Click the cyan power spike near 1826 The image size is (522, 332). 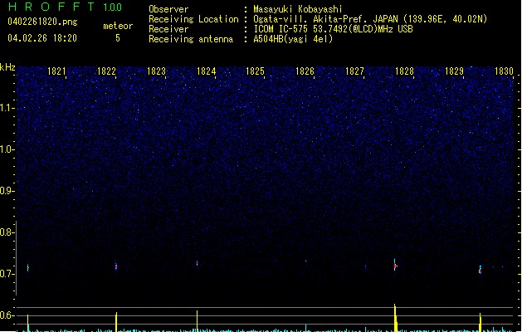coord(305,328)
